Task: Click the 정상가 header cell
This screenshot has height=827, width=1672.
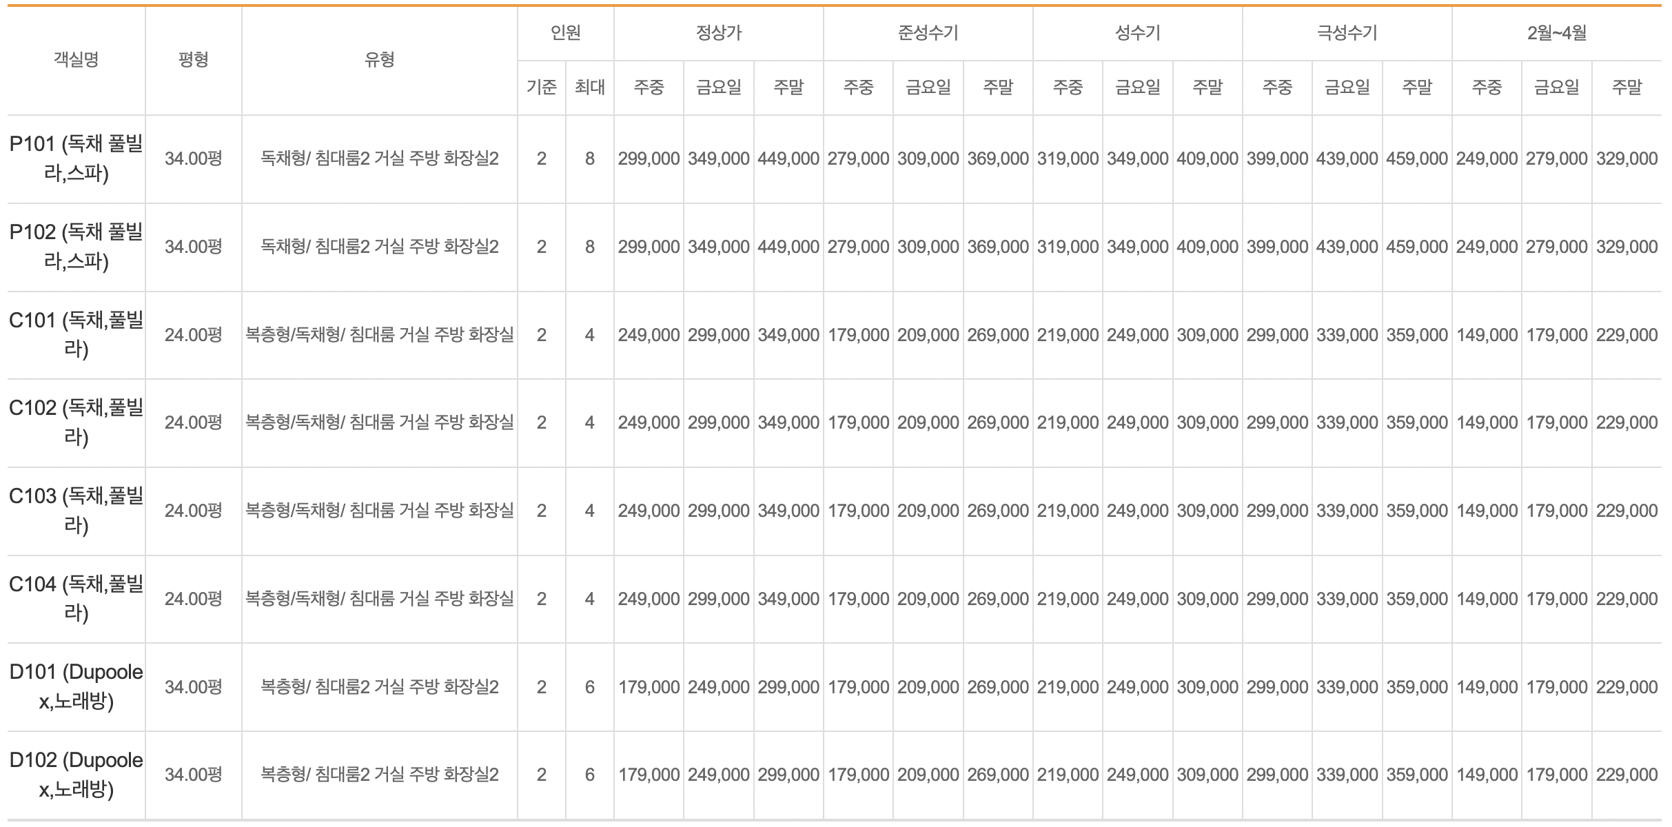Action: (718, 32)
